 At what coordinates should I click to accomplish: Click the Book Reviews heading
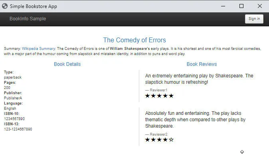pos(202,64)
